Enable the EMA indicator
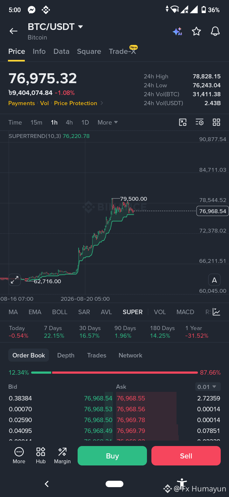This screenshot has height=497, width=229. 35,312
